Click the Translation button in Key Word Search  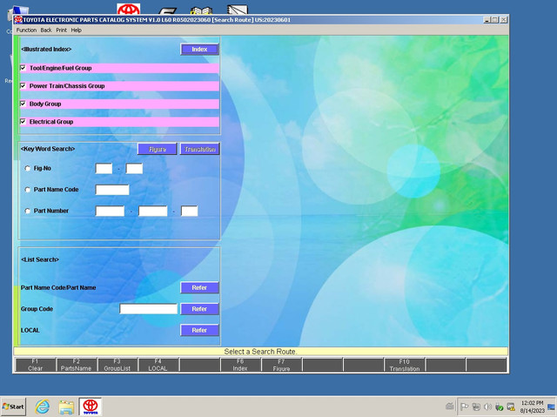(200, 149)
